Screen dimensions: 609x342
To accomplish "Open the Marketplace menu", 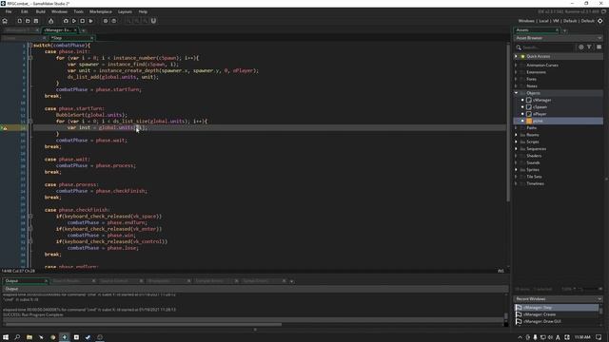I will coord(101,11).
